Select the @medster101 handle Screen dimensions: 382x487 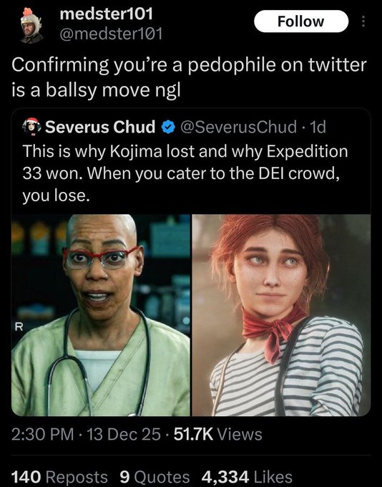[111, 34]
